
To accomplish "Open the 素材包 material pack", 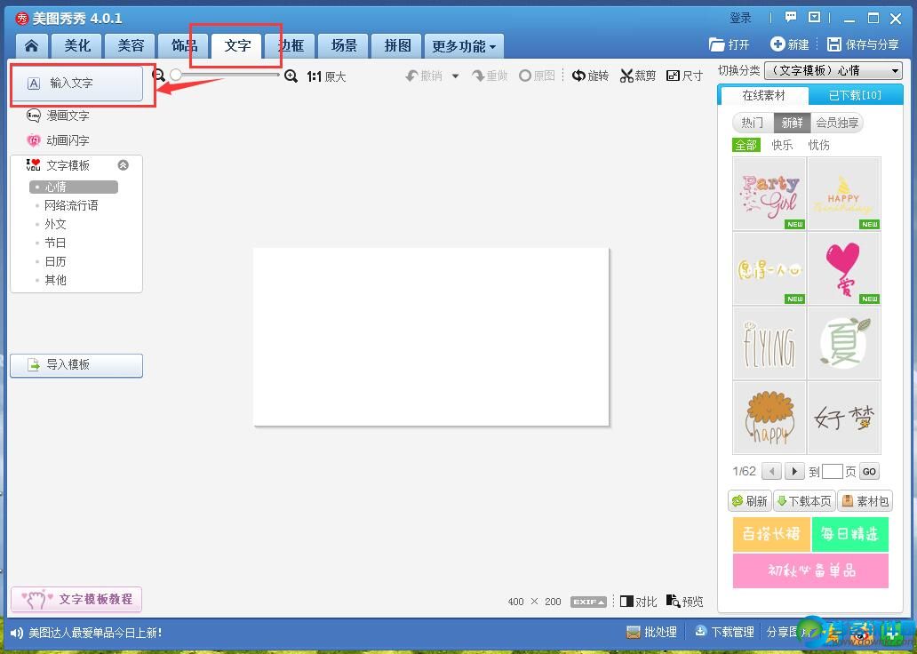I will tap(865, 501).
